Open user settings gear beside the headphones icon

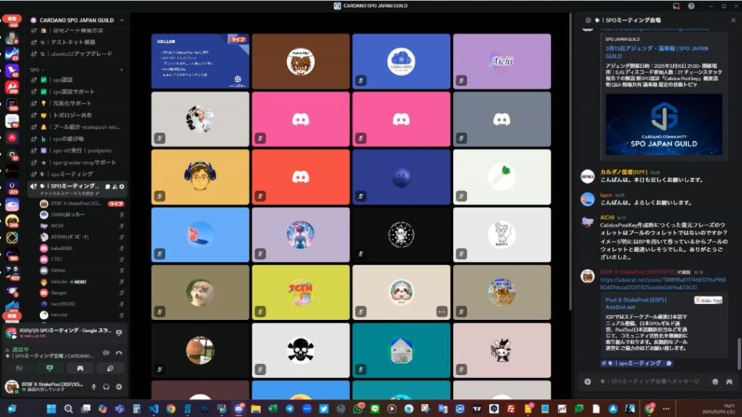coord(119,387)
